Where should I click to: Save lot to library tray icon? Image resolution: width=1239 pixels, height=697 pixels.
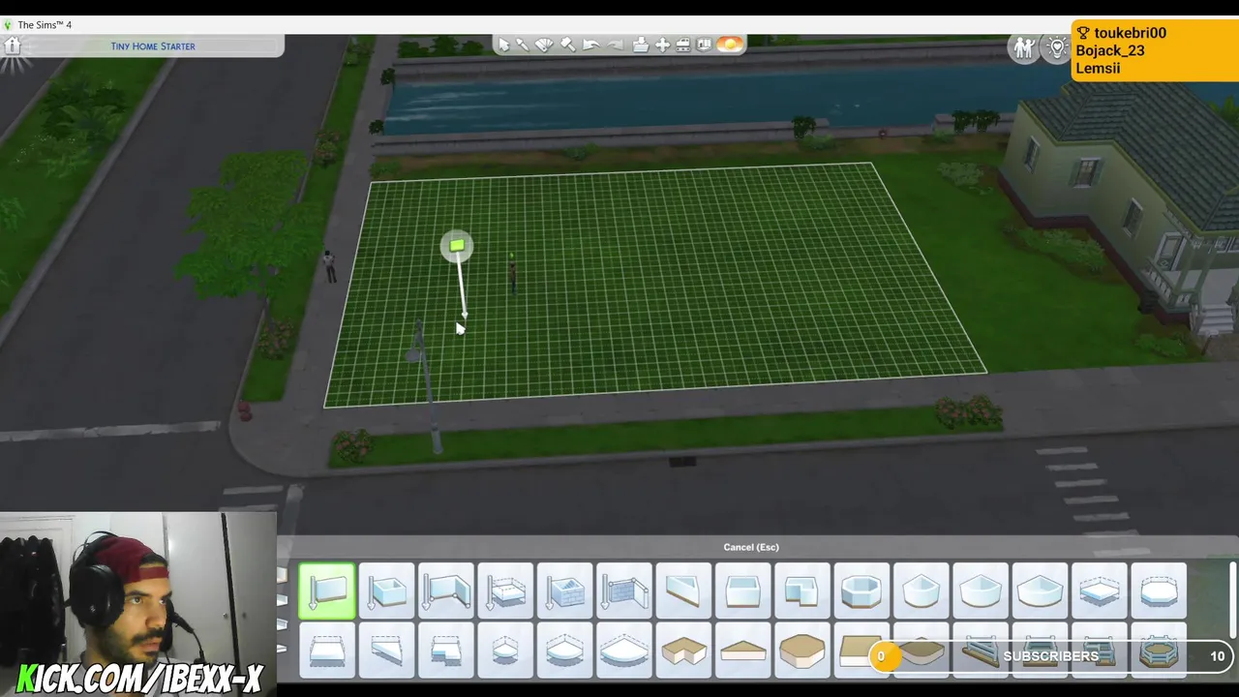coord(640,45)
